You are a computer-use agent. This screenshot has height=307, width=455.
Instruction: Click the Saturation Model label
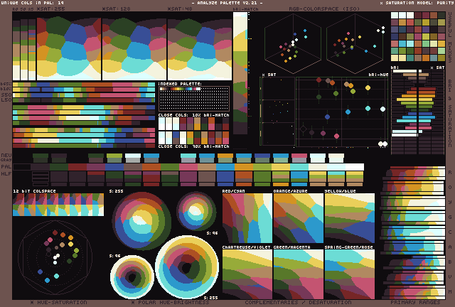pyautogui.click(x=416, y=3)
